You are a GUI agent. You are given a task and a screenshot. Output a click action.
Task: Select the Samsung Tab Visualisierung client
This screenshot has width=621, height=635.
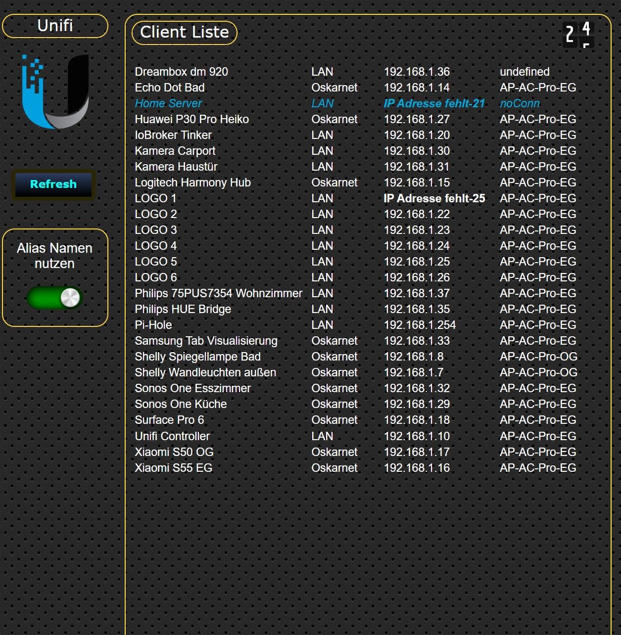(x=206, y=341)
